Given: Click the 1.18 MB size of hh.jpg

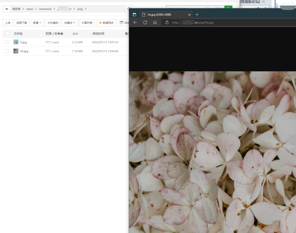Looking at the screenshot, I should tap(77, 51).
